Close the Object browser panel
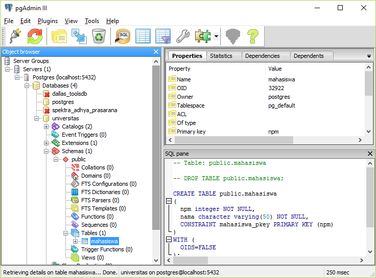 (156, 52)
